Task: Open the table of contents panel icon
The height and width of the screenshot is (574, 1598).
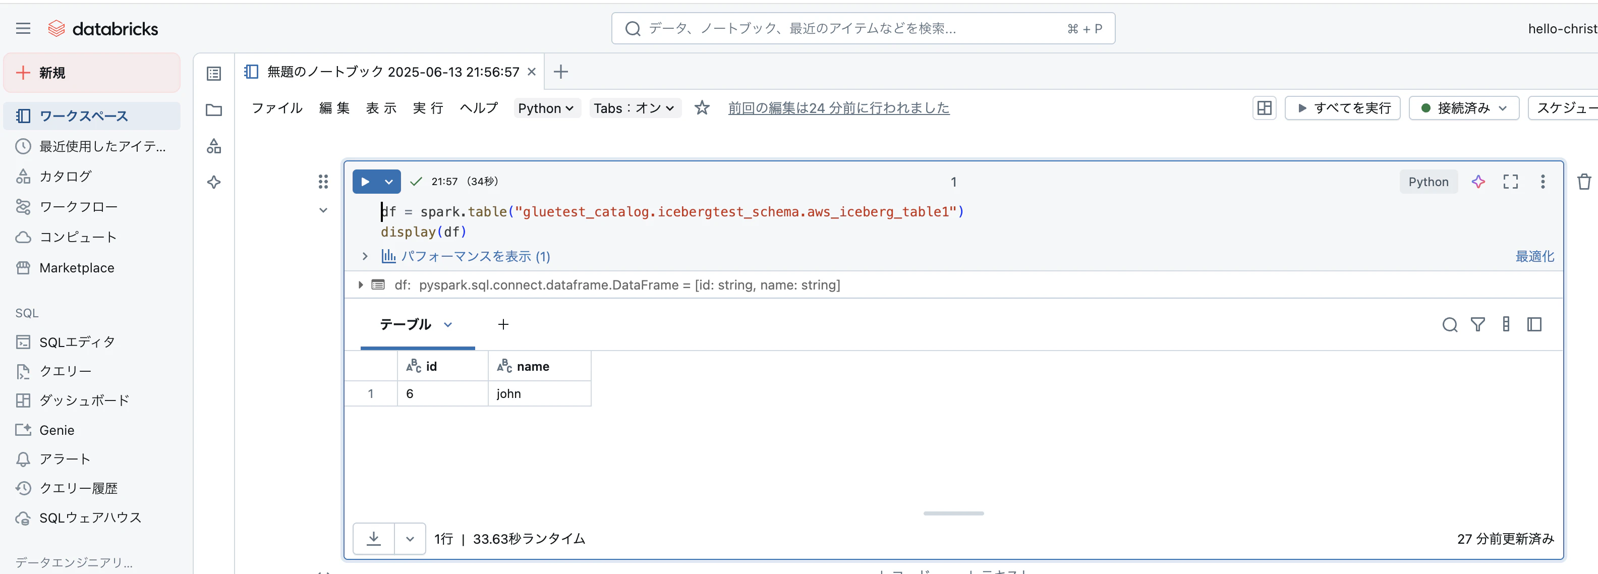Action: point(214,74)
